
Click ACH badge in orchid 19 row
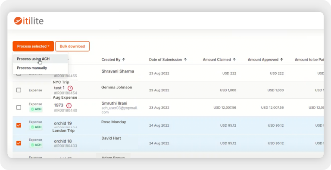36,127
